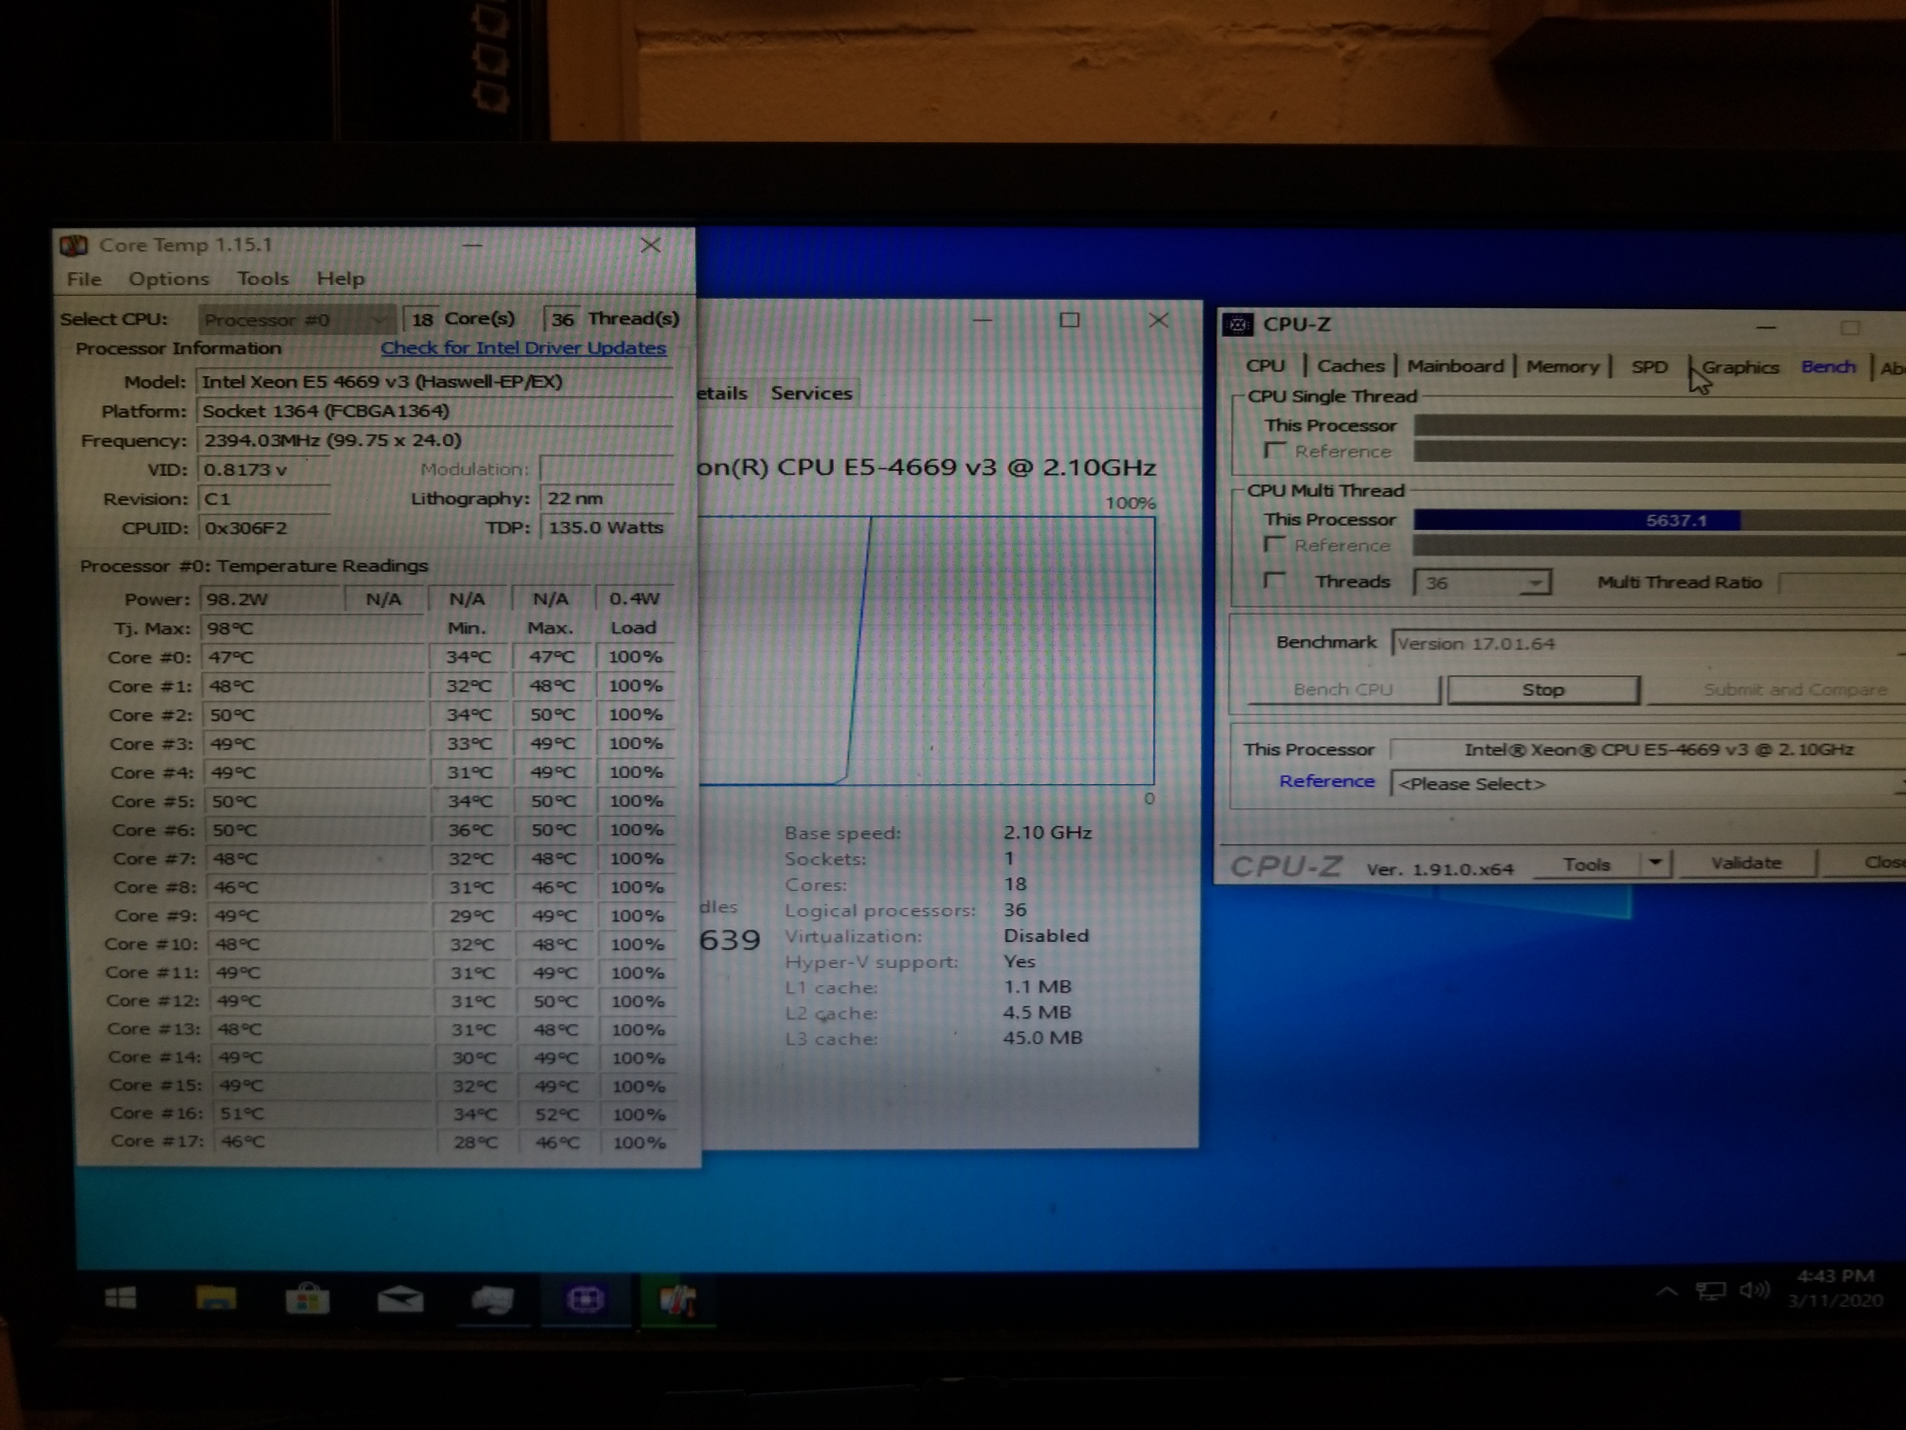Screen dimensions: 1906x1430
Task: Open the network tray icon
Action: pyautogui.click(x=1710, y=1290)
